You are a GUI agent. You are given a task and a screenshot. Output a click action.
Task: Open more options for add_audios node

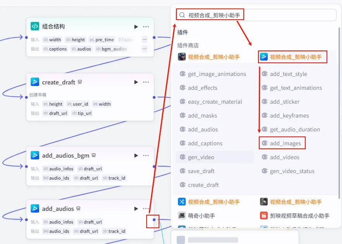click(146, 209)
